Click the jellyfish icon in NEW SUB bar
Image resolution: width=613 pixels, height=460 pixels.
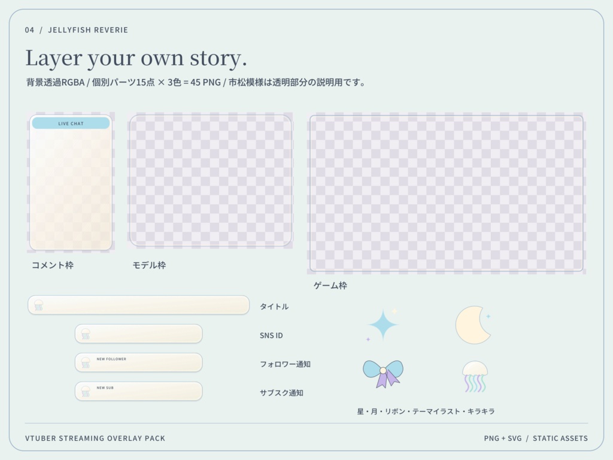(85, 391)
